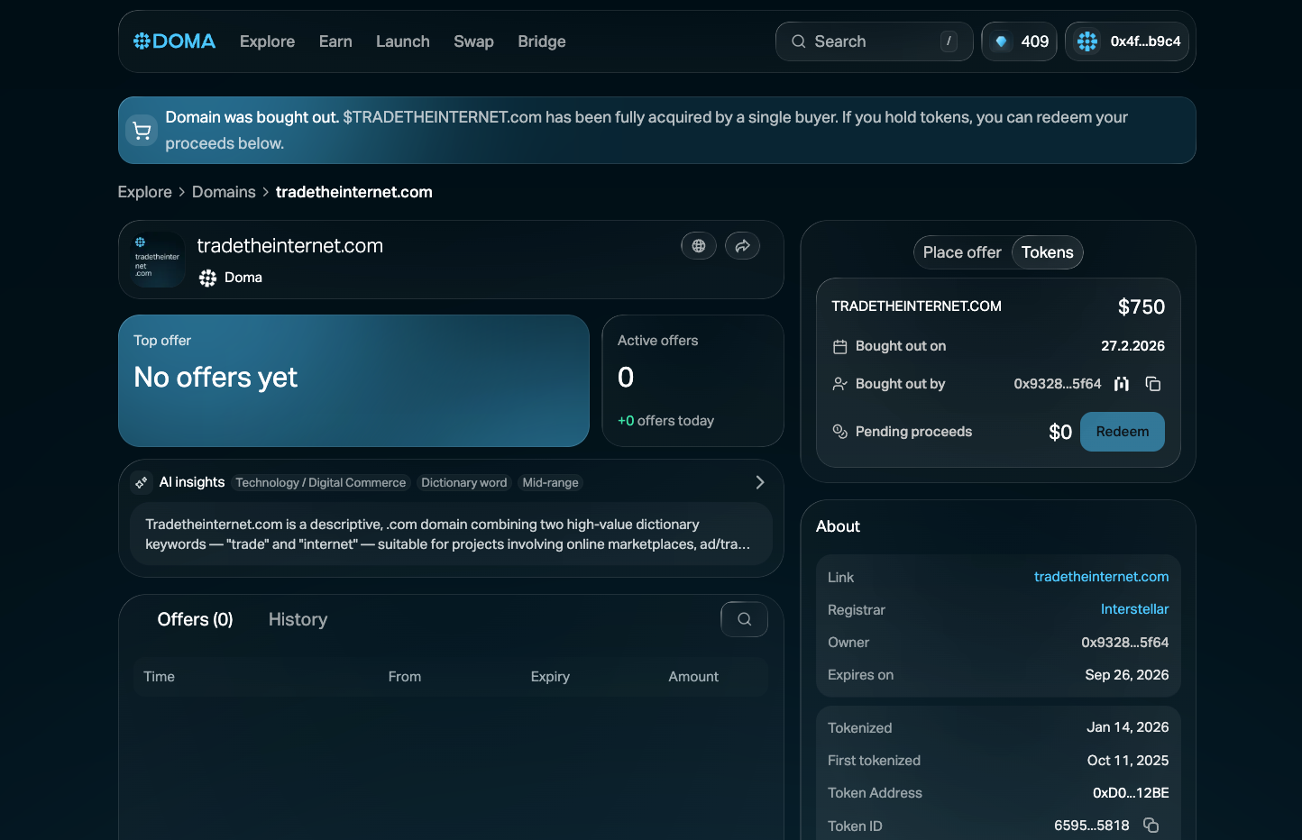Copy the Bought out by address

1152,384
